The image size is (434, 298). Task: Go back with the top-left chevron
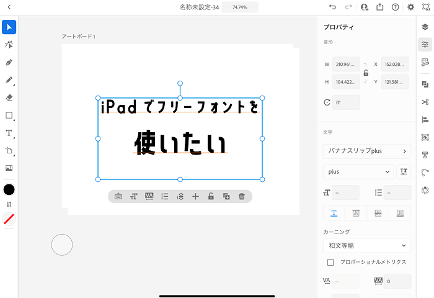9,7
